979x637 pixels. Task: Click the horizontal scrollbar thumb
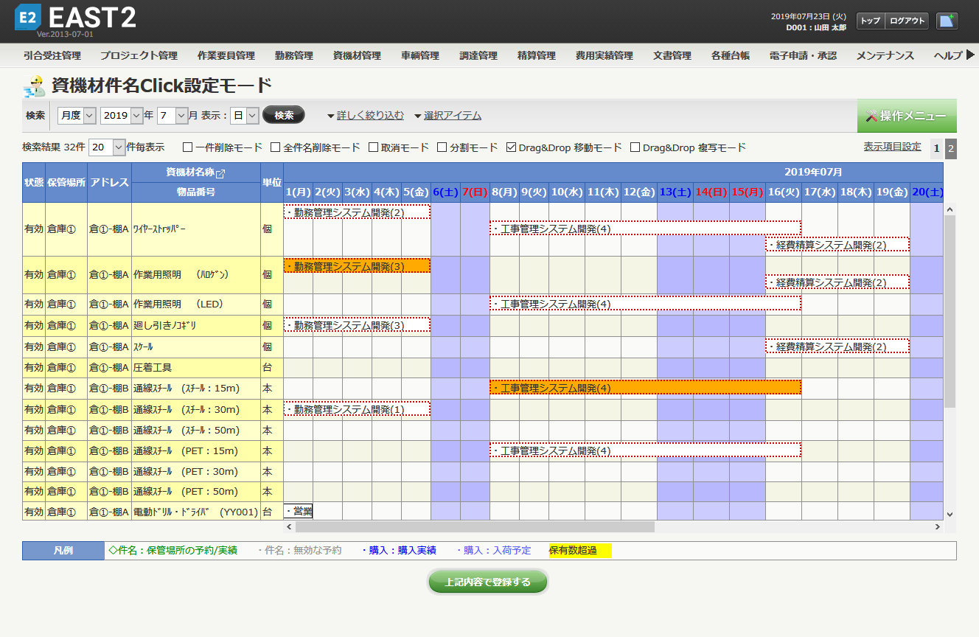(475, 527)
